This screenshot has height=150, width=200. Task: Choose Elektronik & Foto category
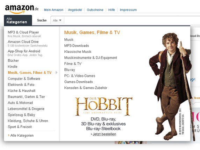(x=21, y=85)
